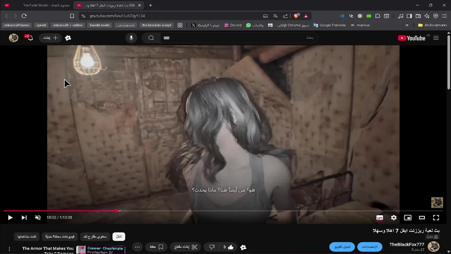Open the TheBlackFox777 channel name
Screen dimensions: 451x254
[407, 244]
